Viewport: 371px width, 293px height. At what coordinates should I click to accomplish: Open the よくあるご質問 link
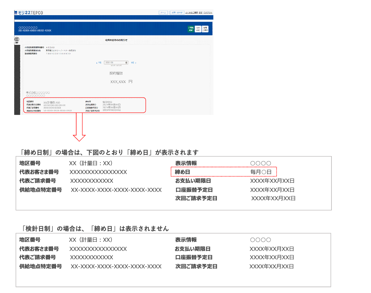click(x=192, y=12)
